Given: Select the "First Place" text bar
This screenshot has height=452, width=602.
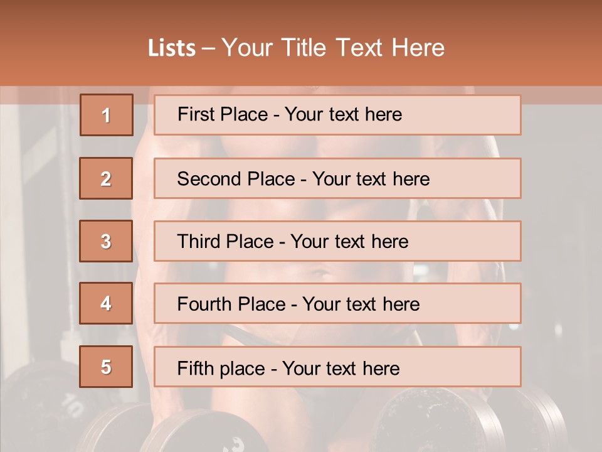Looking at the screenshot, I should click(337, 115).
